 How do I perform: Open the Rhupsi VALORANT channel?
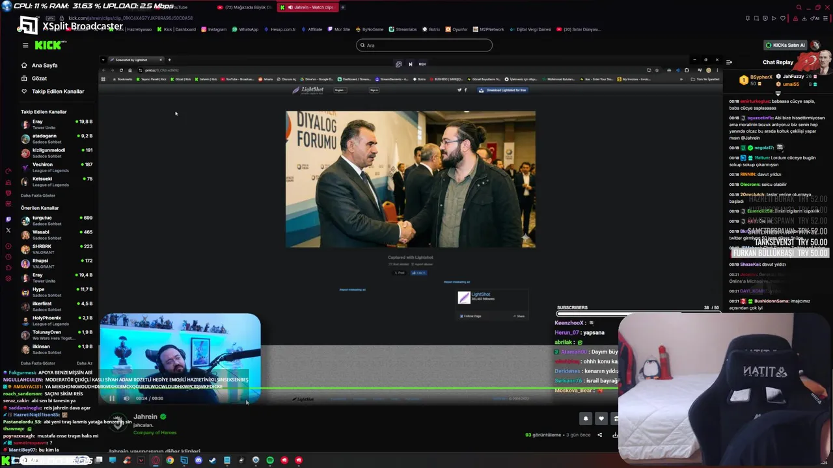(57, 263)
